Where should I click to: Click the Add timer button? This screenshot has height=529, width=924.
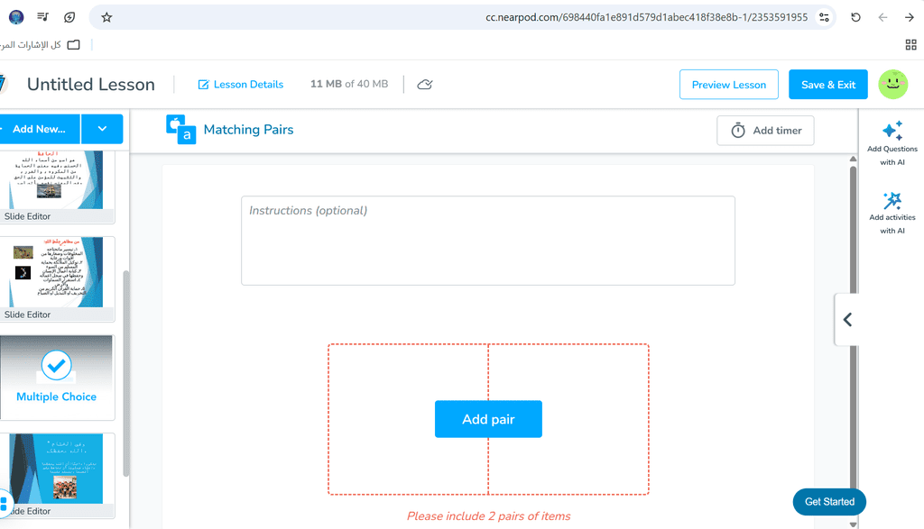(765, 130)
